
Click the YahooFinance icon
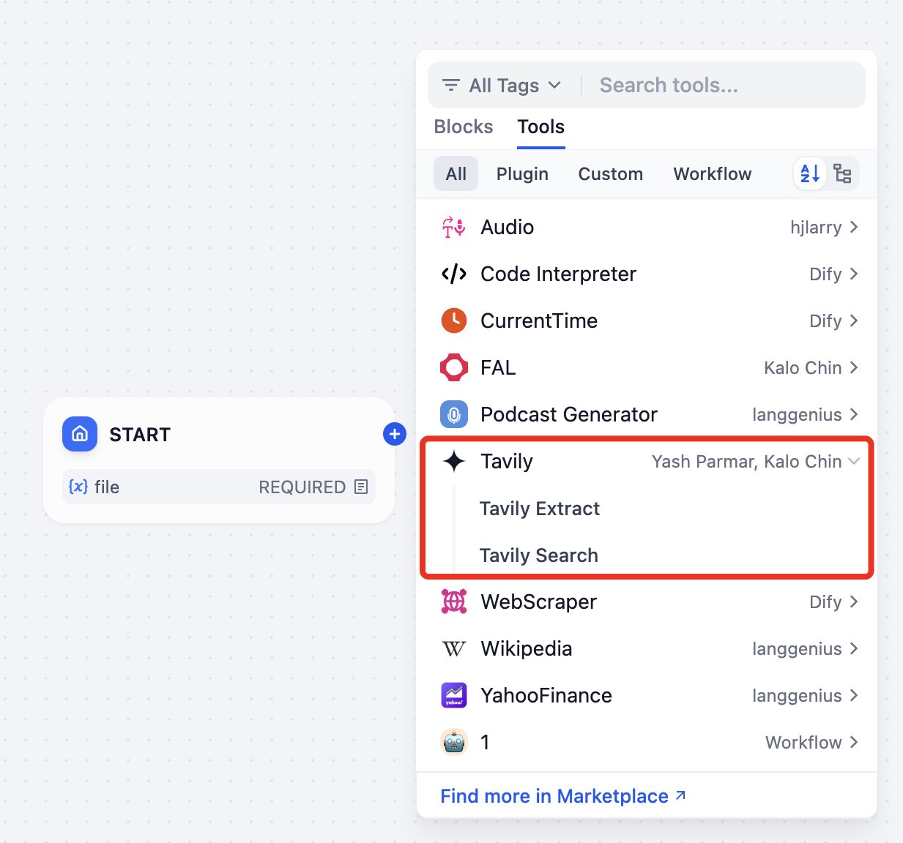pyautogui.click(x=454, y=695)
